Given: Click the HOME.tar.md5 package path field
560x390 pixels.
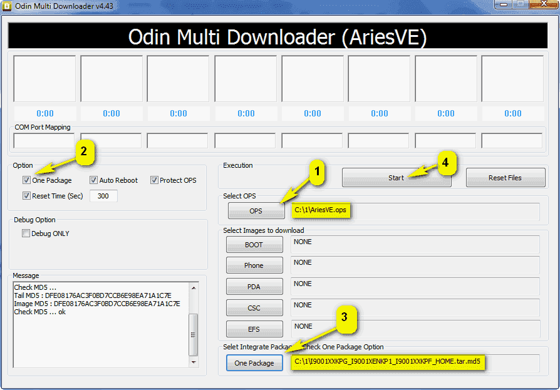Looking at the screenshot, I should [415, 363].
